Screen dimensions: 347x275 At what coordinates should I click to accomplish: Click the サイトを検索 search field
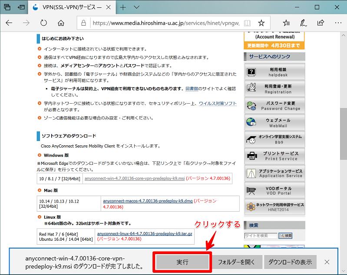[x=261, y=236]
